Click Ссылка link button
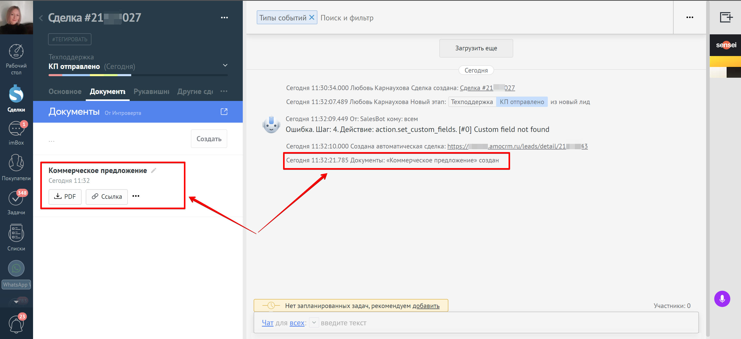Image resolution: width=741 pixels, height=339 pixels. 107,197
